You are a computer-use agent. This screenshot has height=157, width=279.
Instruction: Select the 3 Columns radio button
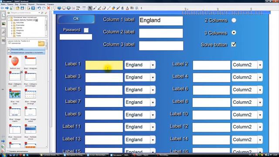pos(234,33)
